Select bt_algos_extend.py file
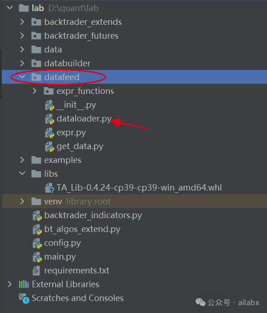The width and height of the screenshot is (267, 313). click(x=82, y=229)
